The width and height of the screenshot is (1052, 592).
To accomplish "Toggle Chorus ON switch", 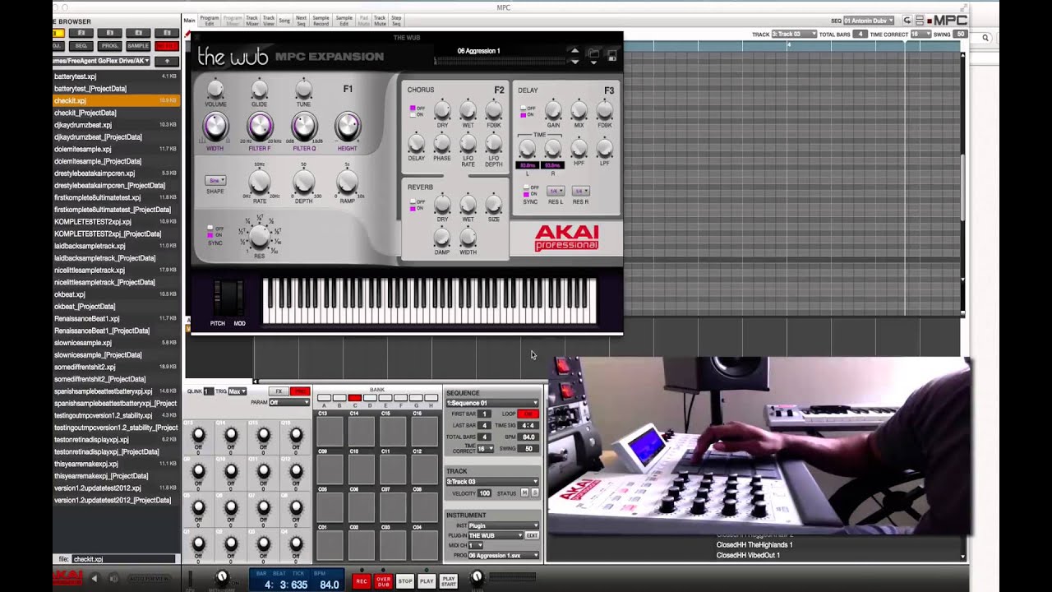I will coord(413,114).
